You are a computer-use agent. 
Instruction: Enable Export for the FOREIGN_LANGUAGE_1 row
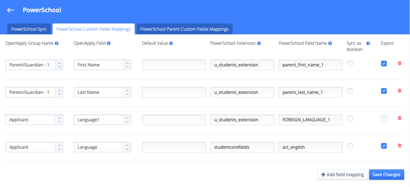point(384,118)
